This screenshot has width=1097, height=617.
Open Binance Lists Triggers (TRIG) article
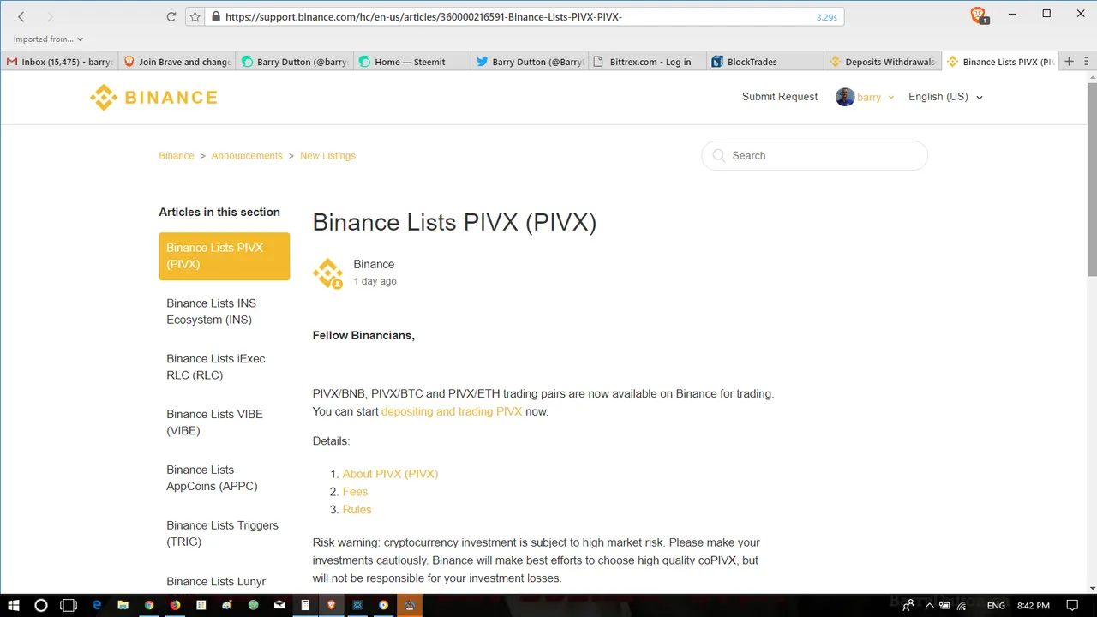[222, 534]
